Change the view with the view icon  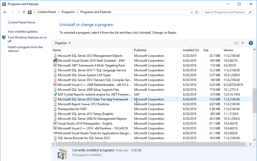237,43
